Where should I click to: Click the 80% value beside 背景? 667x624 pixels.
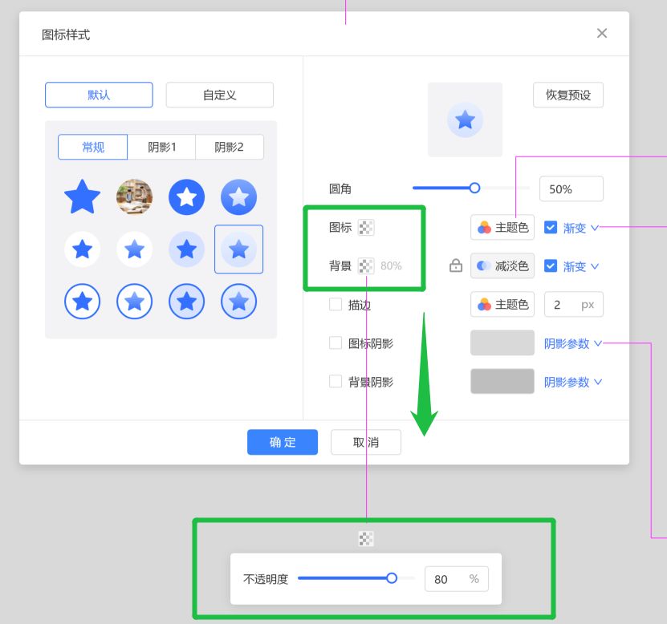click(x=391, y=266)
